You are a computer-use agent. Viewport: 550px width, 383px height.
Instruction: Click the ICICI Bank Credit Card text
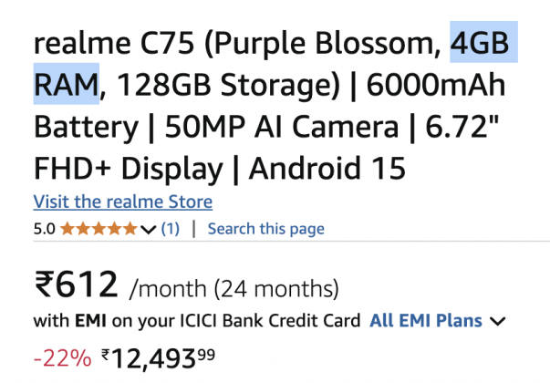271,321
